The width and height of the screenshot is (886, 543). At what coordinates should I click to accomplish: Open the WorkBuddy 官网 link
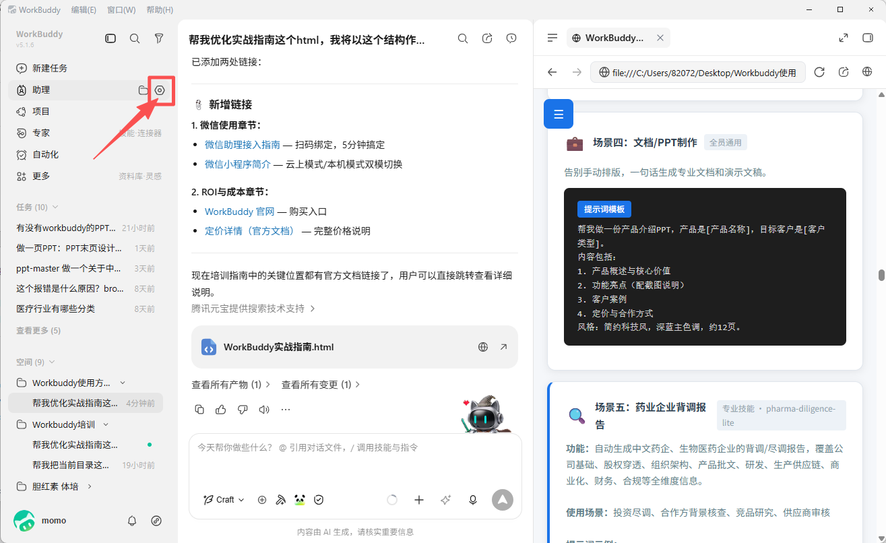click(x=240, y=211)
